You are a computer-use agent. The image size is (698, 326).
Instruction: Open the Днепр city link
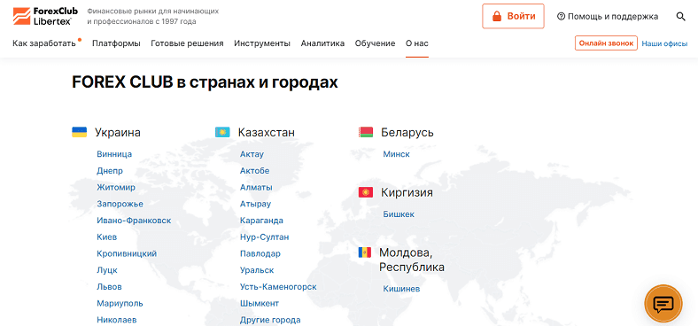tap(110, 171)
